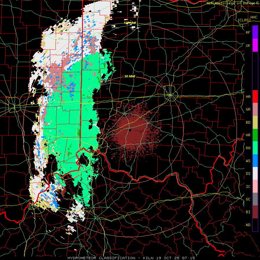Click the 'HR' legend label
260x260 pixels.
tap(248, 135)
